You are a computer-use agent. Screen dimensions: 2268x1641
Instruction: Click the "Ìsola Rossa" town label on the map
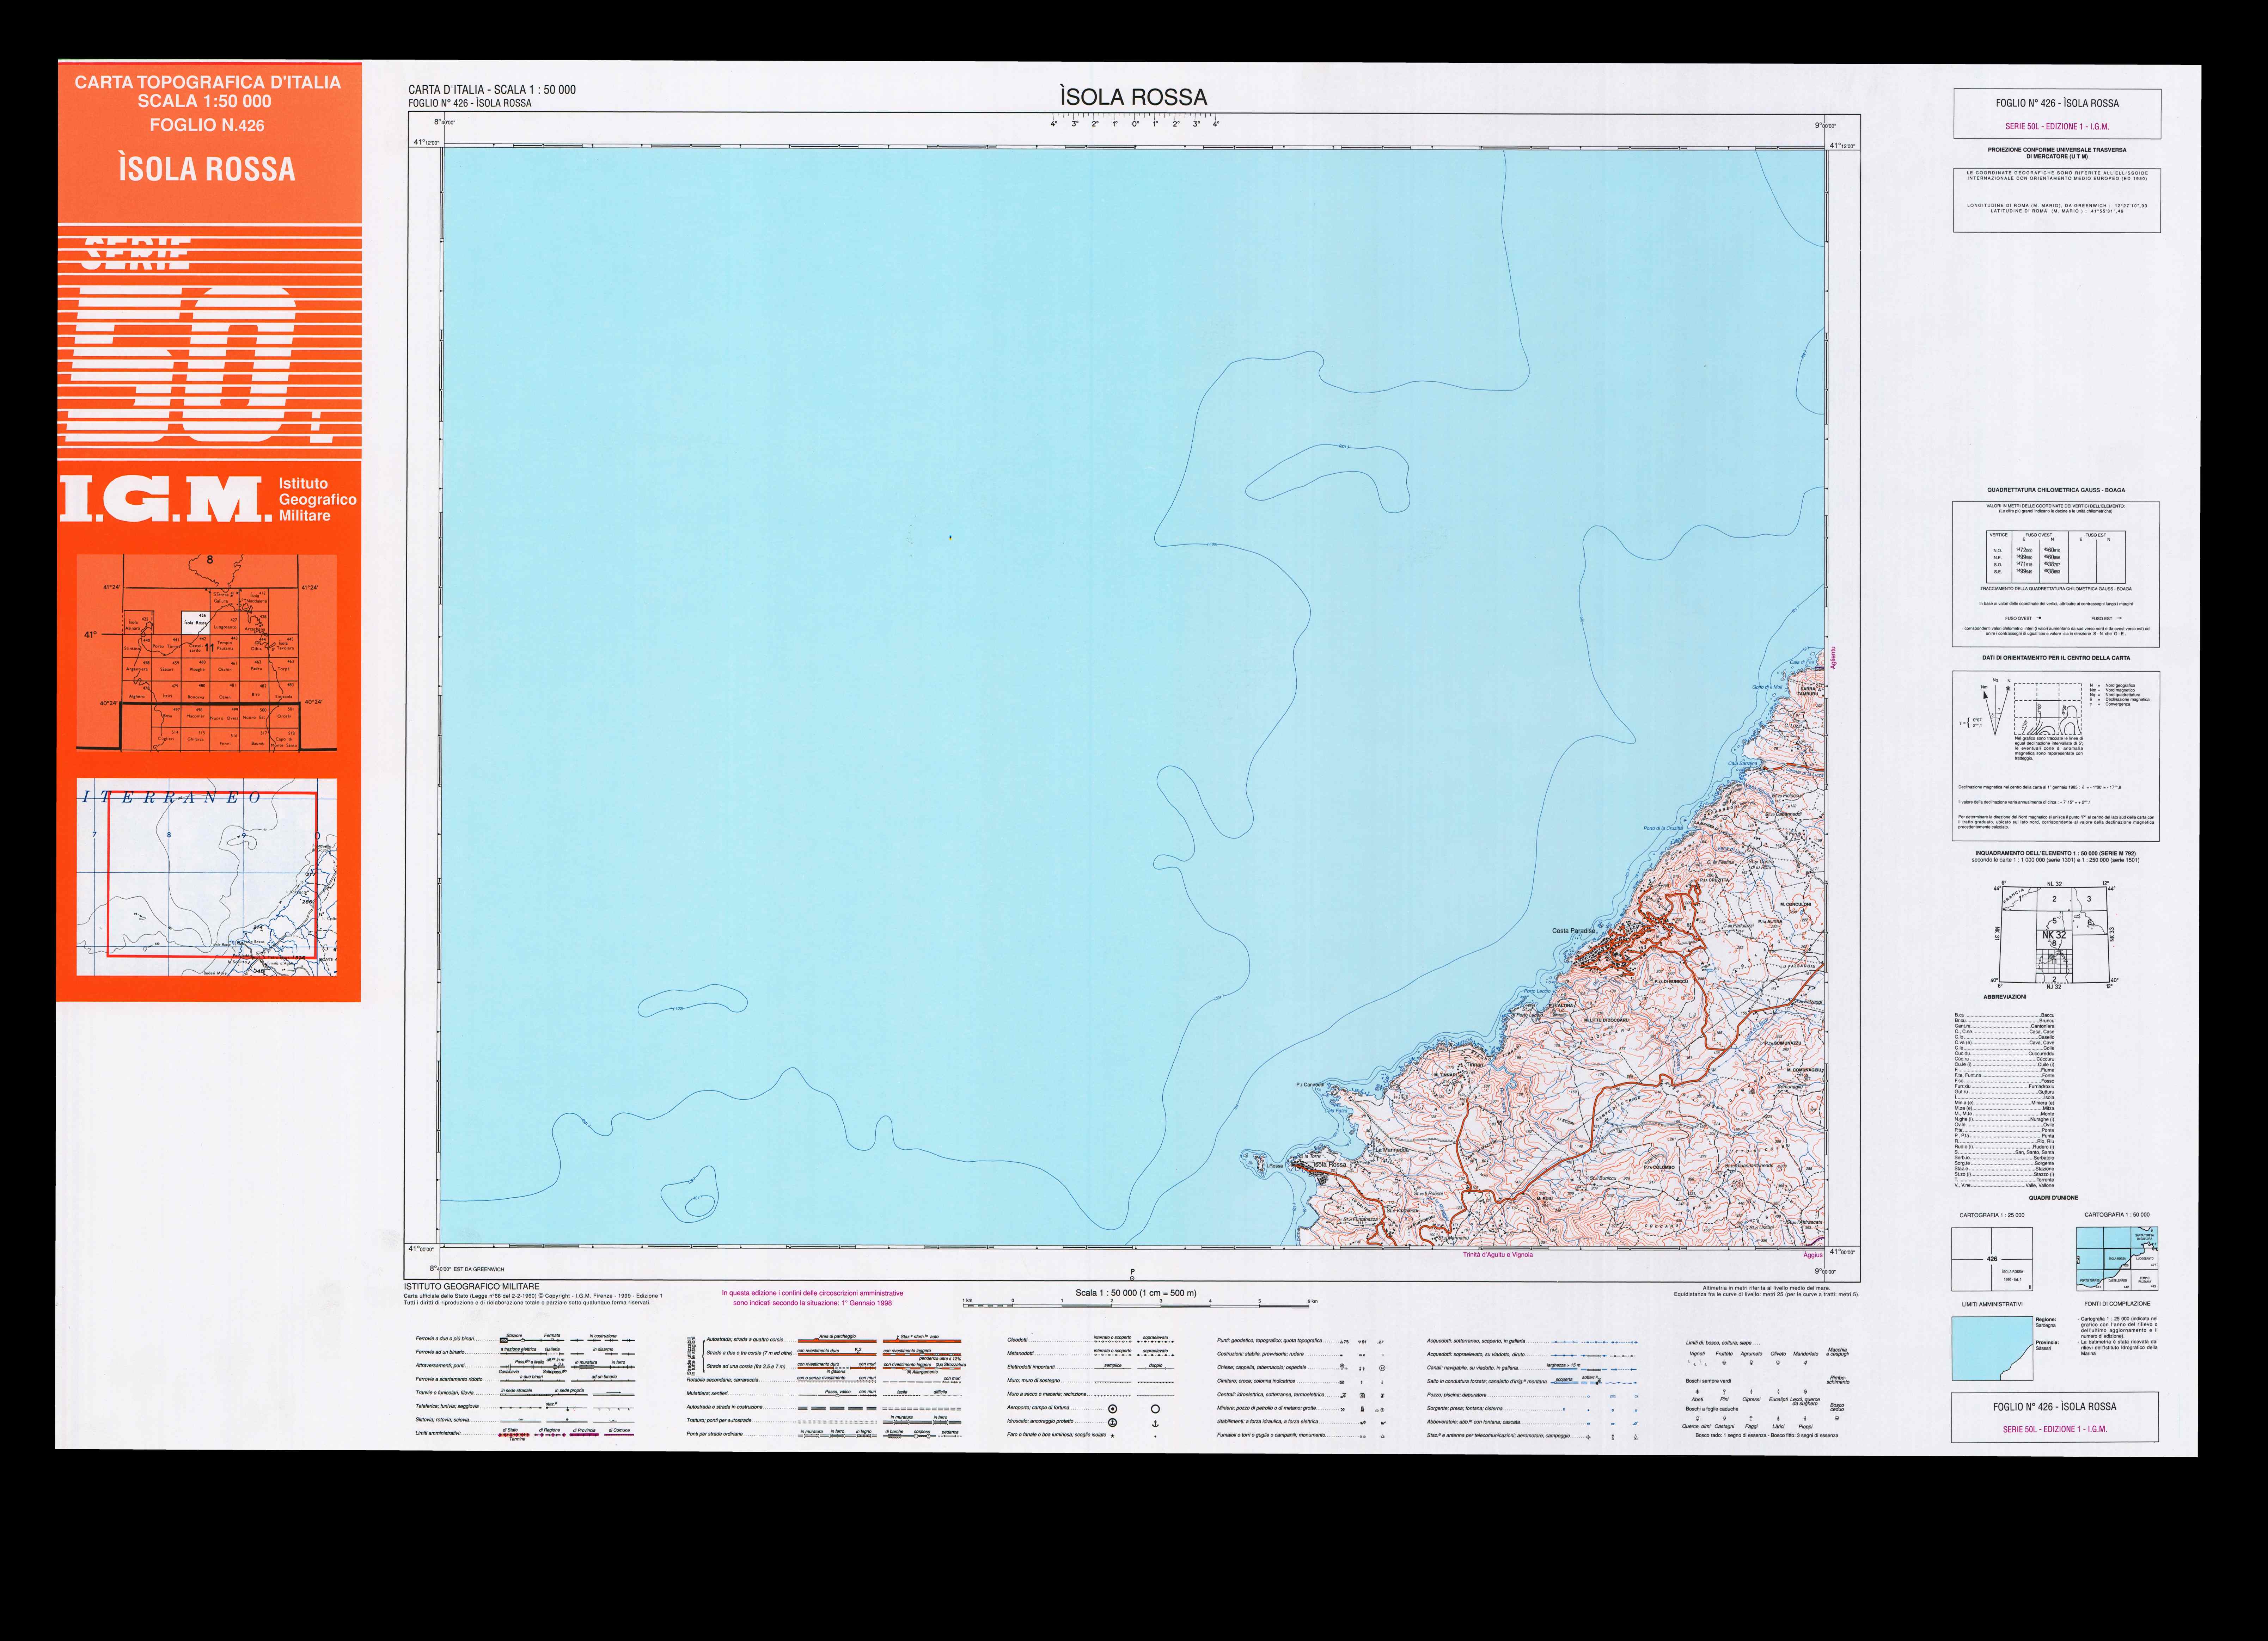1329,1164
